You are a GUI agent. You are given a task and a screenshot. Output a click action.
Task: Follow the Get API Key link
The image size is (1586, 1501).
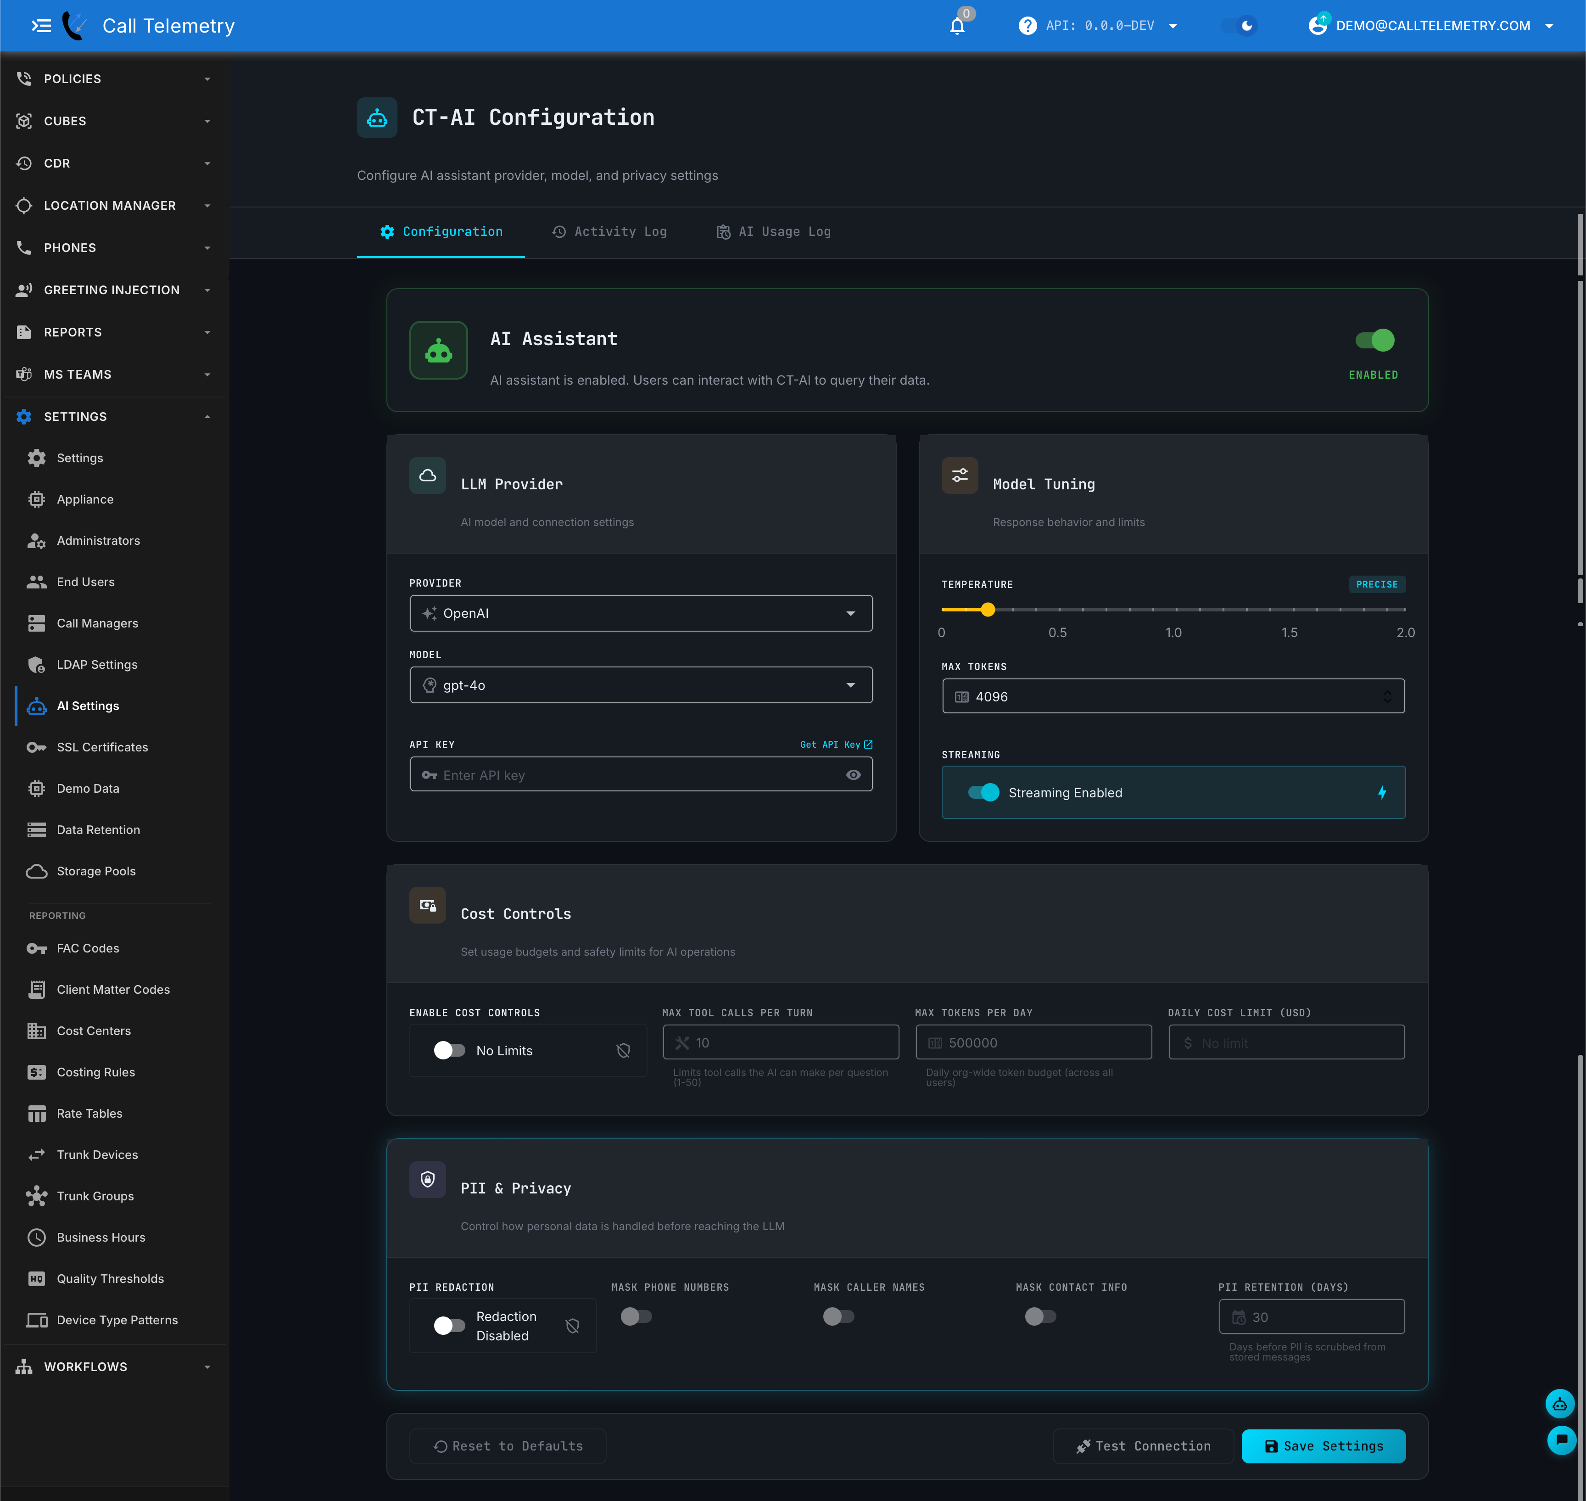point(836,744)
